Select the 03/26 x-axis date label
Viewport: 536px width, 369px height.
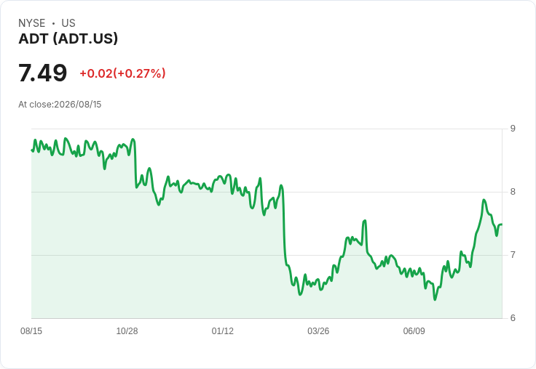point(318,331)
